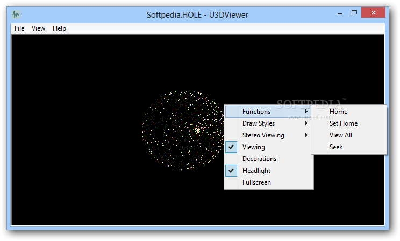The width and height of the screenshot is (400, 241).
Task: Maximize the U3DViewer window
Action: click(x=354, y=12)
